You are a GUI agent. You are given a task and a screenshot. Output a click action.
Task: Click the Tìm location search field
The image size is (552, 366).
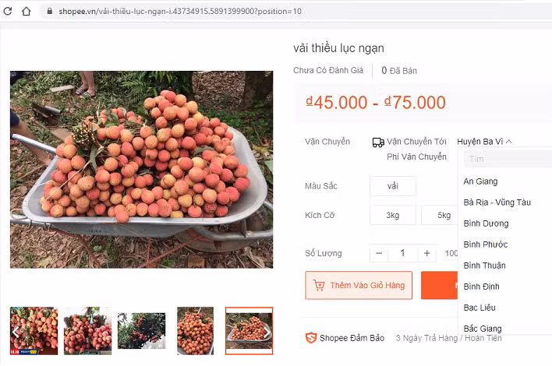pos(508,159)
